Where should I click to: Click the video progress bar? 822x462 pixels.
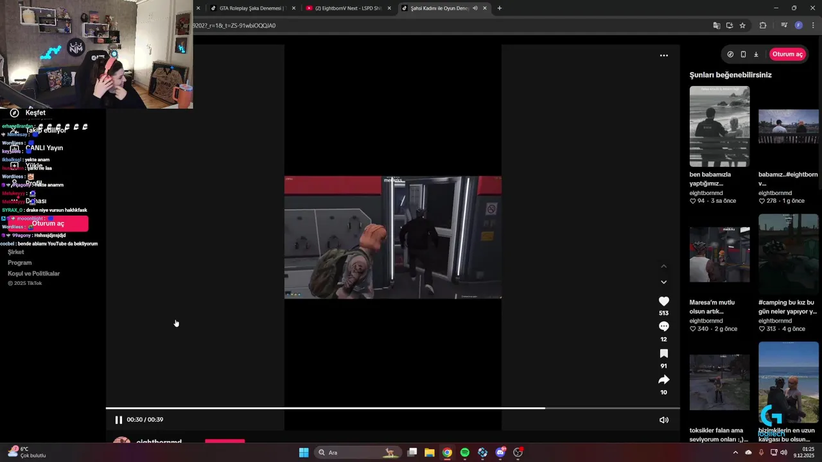(x=392, y=408)
